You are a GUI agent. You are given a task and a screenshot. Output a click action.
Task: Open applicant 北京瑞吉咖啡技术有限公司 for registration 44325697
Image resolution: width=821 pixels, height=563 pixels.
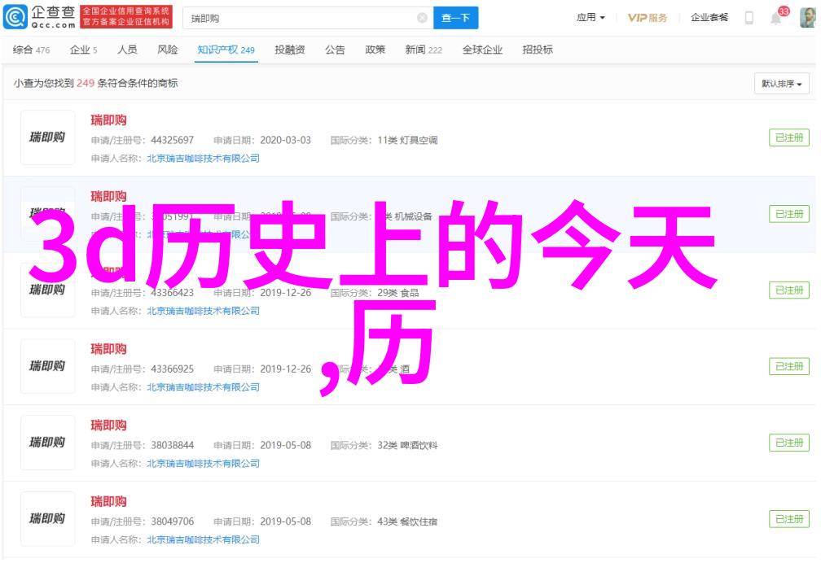(x=203, y=159)
